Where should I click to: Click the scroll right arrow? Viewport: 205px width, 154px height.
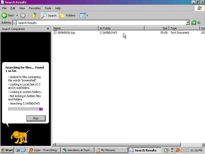203,145
